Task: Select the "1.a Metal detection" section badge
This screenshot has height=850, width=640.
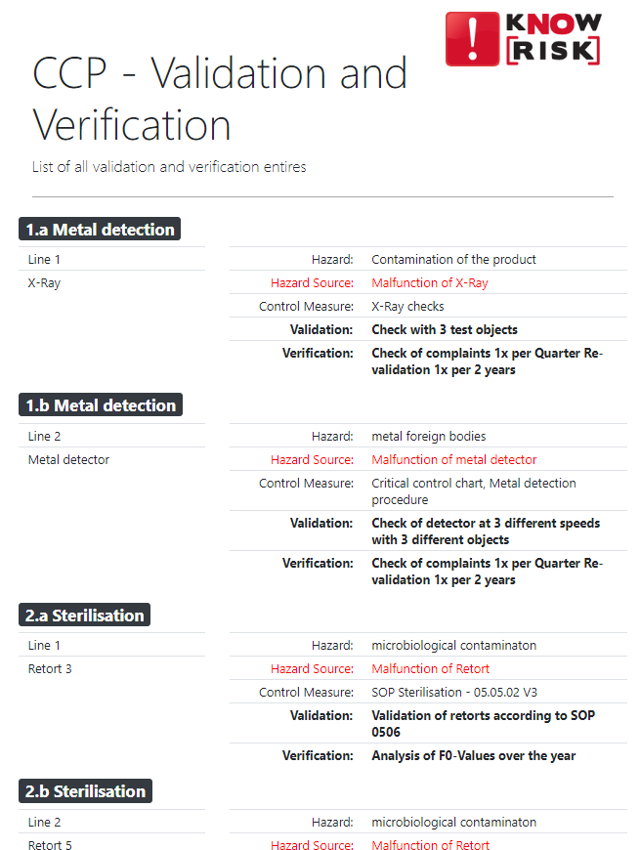Action: [100, 230]
